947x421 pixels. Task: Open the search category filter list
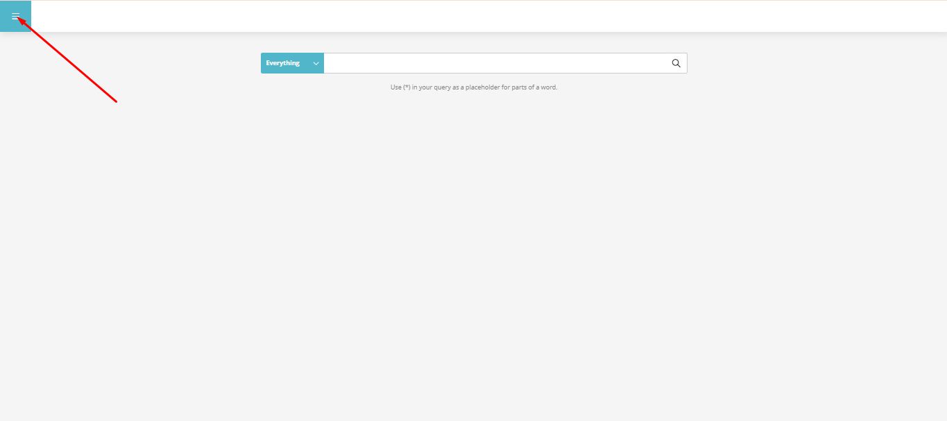coord(292,63)
